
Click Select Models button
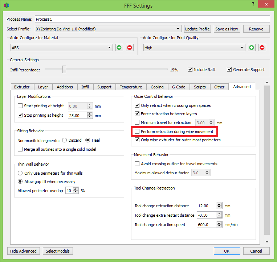tap(58, 251)
